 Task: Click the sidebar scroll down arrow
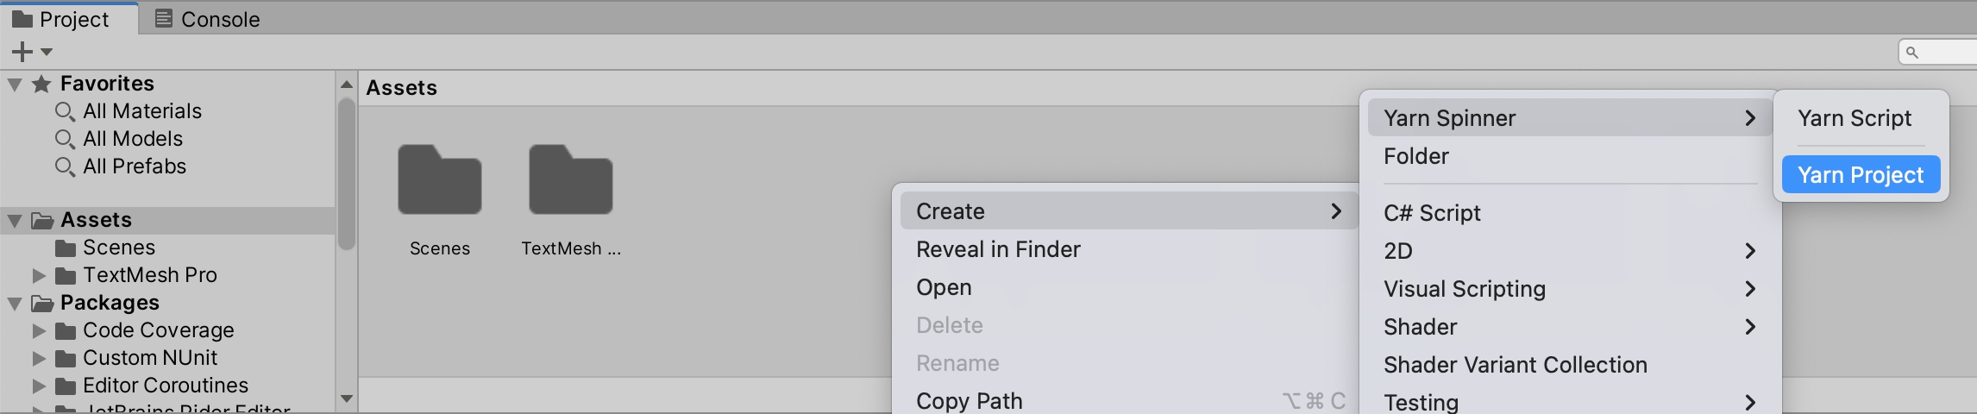[347, 398]
